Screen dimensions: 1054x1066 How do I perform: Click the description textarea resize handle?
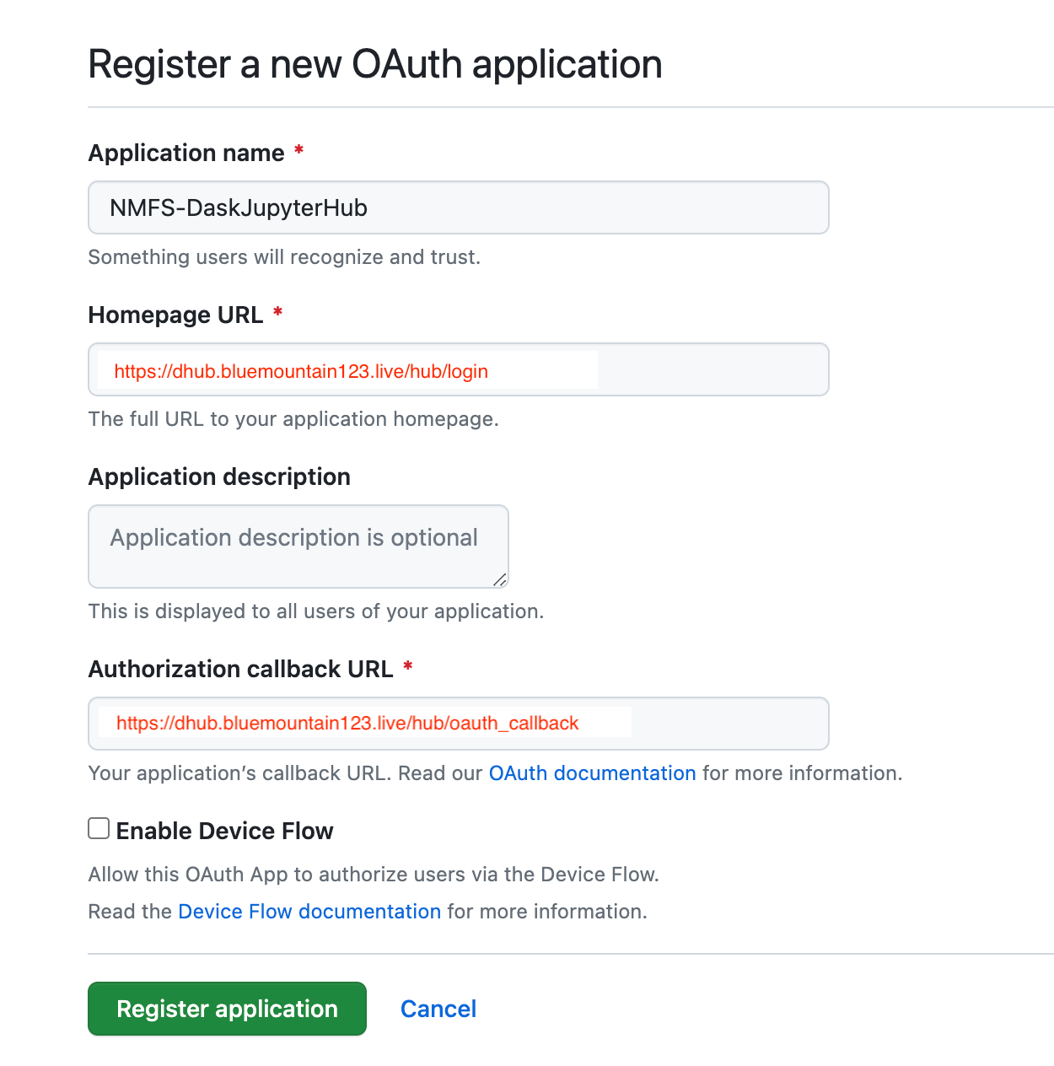coord(501,580)
